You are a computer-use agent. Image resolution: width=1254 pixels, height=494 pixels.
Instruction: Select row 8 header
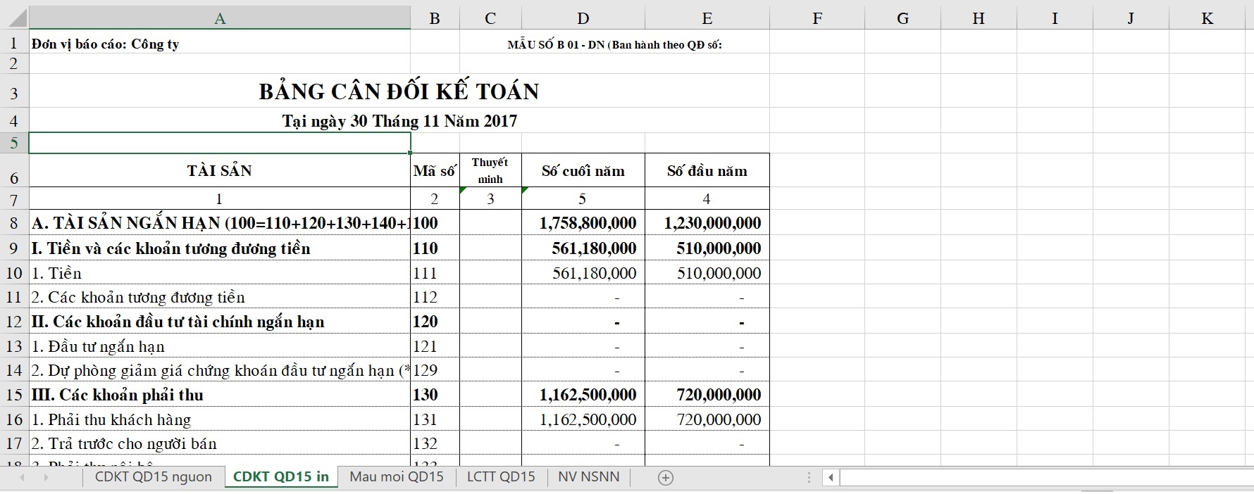pyautogui.click(x=14, y=223)
